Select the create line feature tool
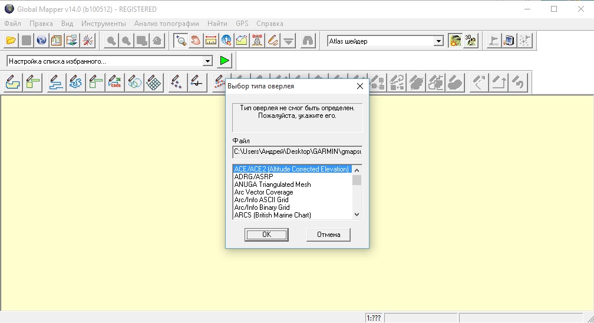The image size is (594, 323). pyautogui.click(x=56, y=83)
